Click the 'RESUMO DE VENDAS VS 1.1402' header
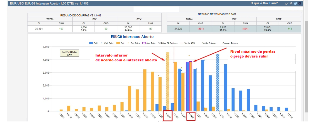310x124 pixels. pos(217,14)
